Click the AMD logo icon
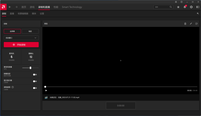Screen dimensions: 201x116 tap(3, 7)
